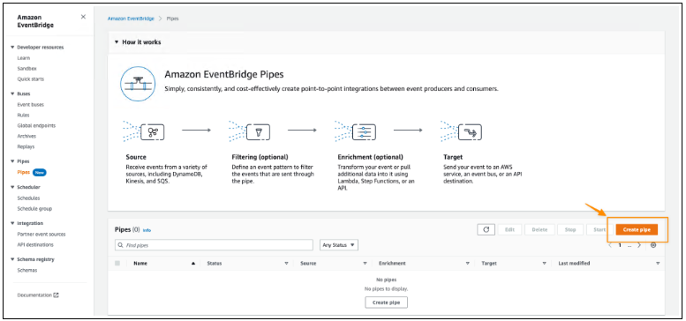
Task: Open the Any Status dropdown
Action: [339, 245]
